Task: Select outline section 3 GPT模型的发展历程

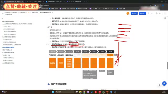Action: (8, 47)
